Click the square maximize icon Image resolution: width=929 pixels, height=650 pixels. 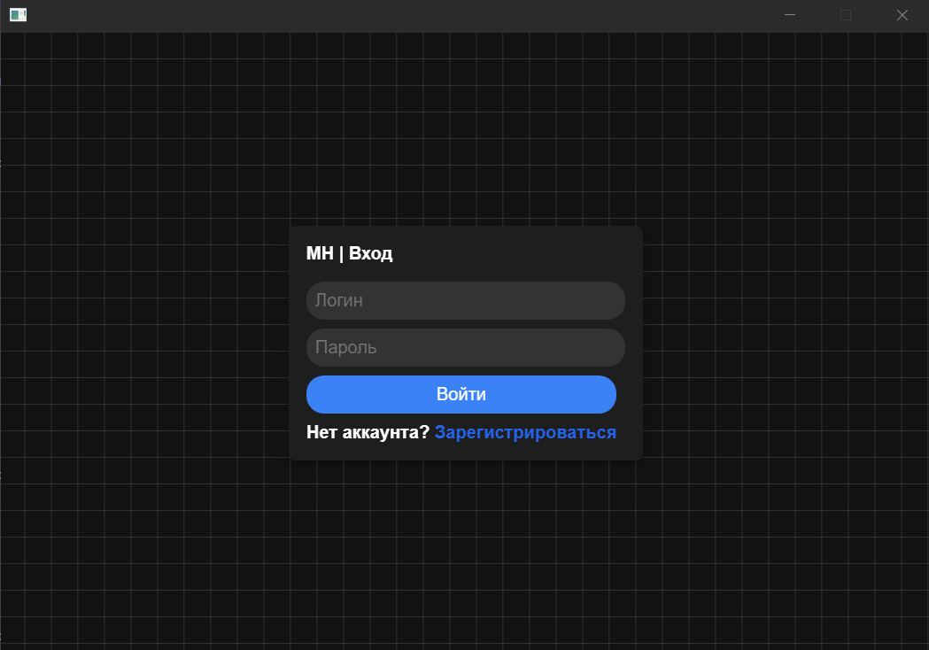click(846, 15)
